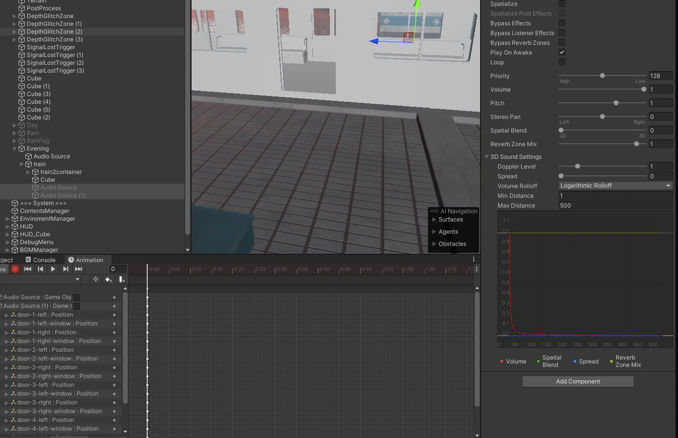Jump to first keyframe of the clip

28,269
